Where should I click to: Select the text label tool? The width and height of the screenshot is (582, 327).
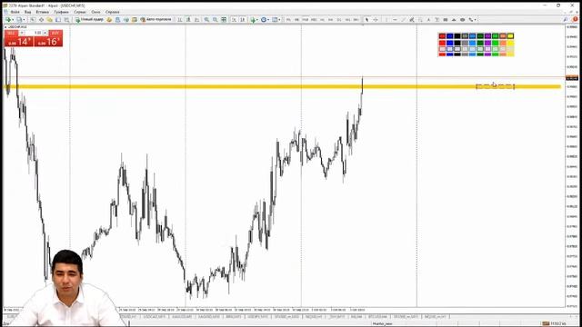[x=436, y=20]
